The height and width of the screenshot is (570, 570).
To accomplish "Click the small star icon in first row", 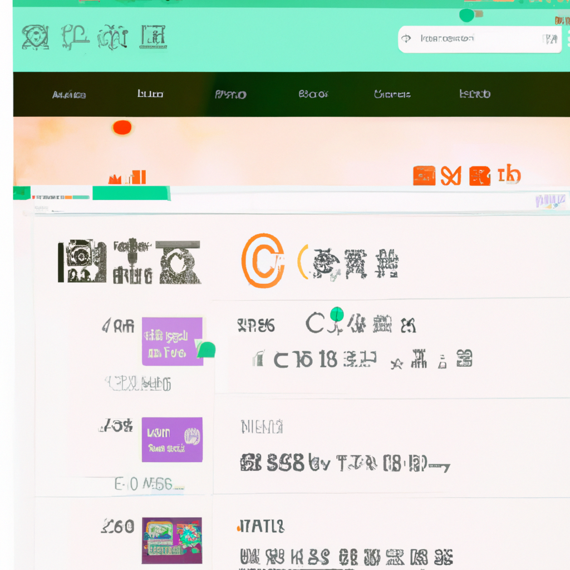I will 396,363.
